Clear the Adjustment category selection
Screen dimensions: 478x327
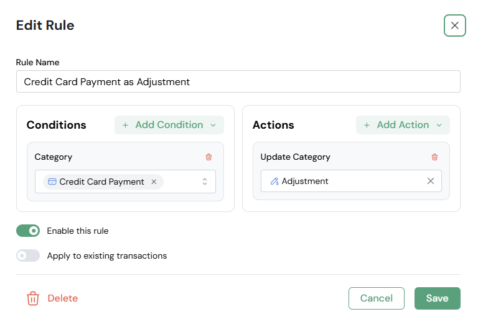[430, 181]
